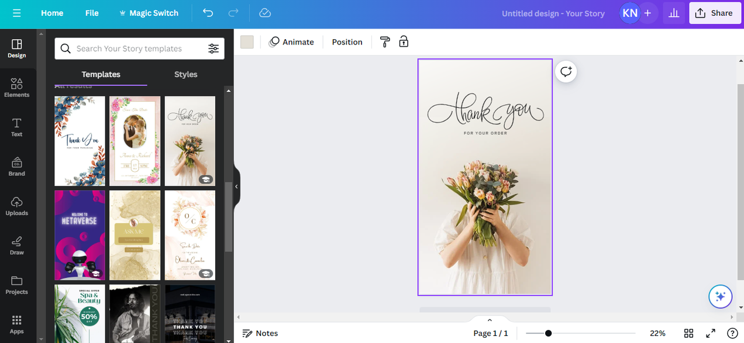Select the O/C wreath invitation template

190,235
